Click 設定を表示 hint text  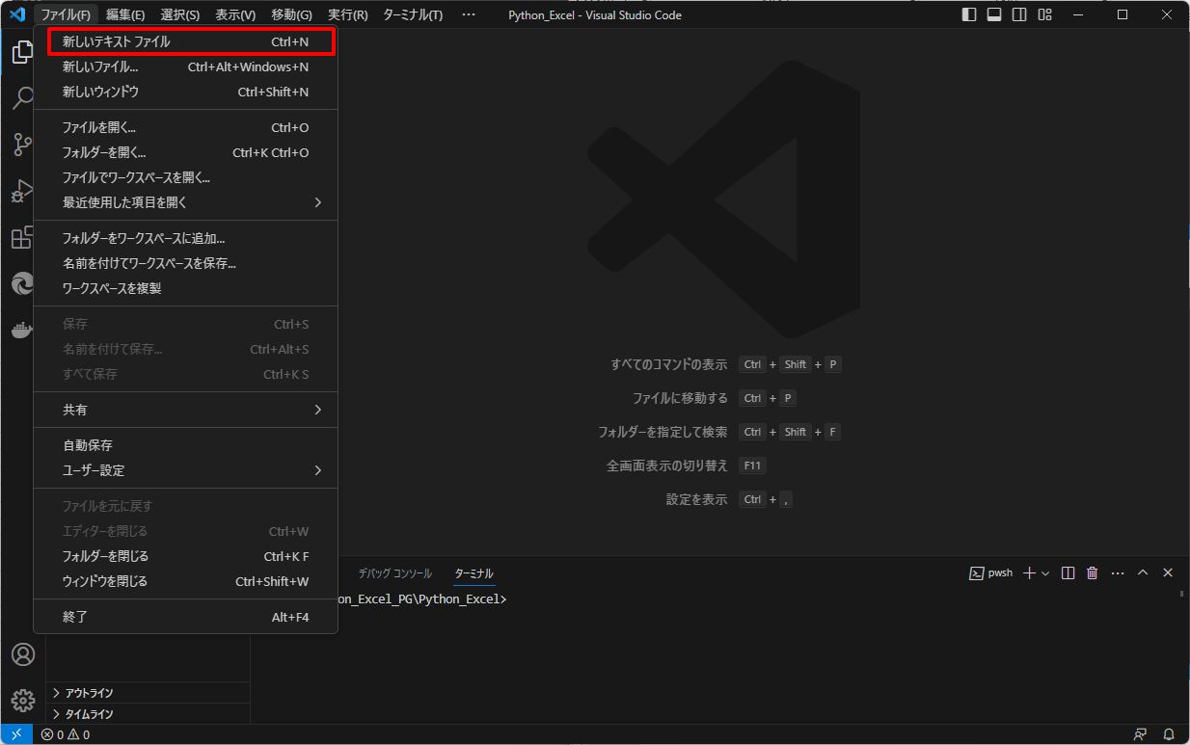(x=696, y=499)
